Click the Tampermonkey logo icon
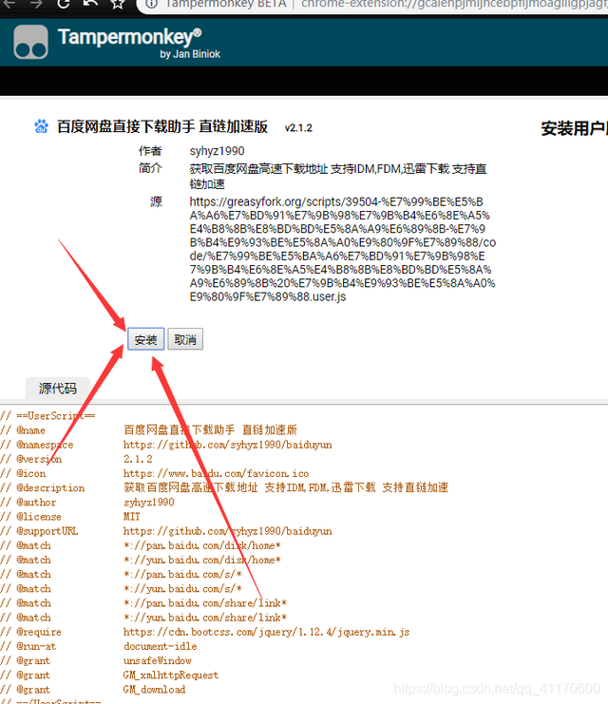This screenshot has height=704, width=608. pos(30,42)
